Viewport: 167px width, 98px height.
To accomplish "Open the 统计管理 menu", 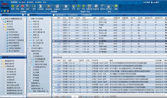I will tap(22, 2).
